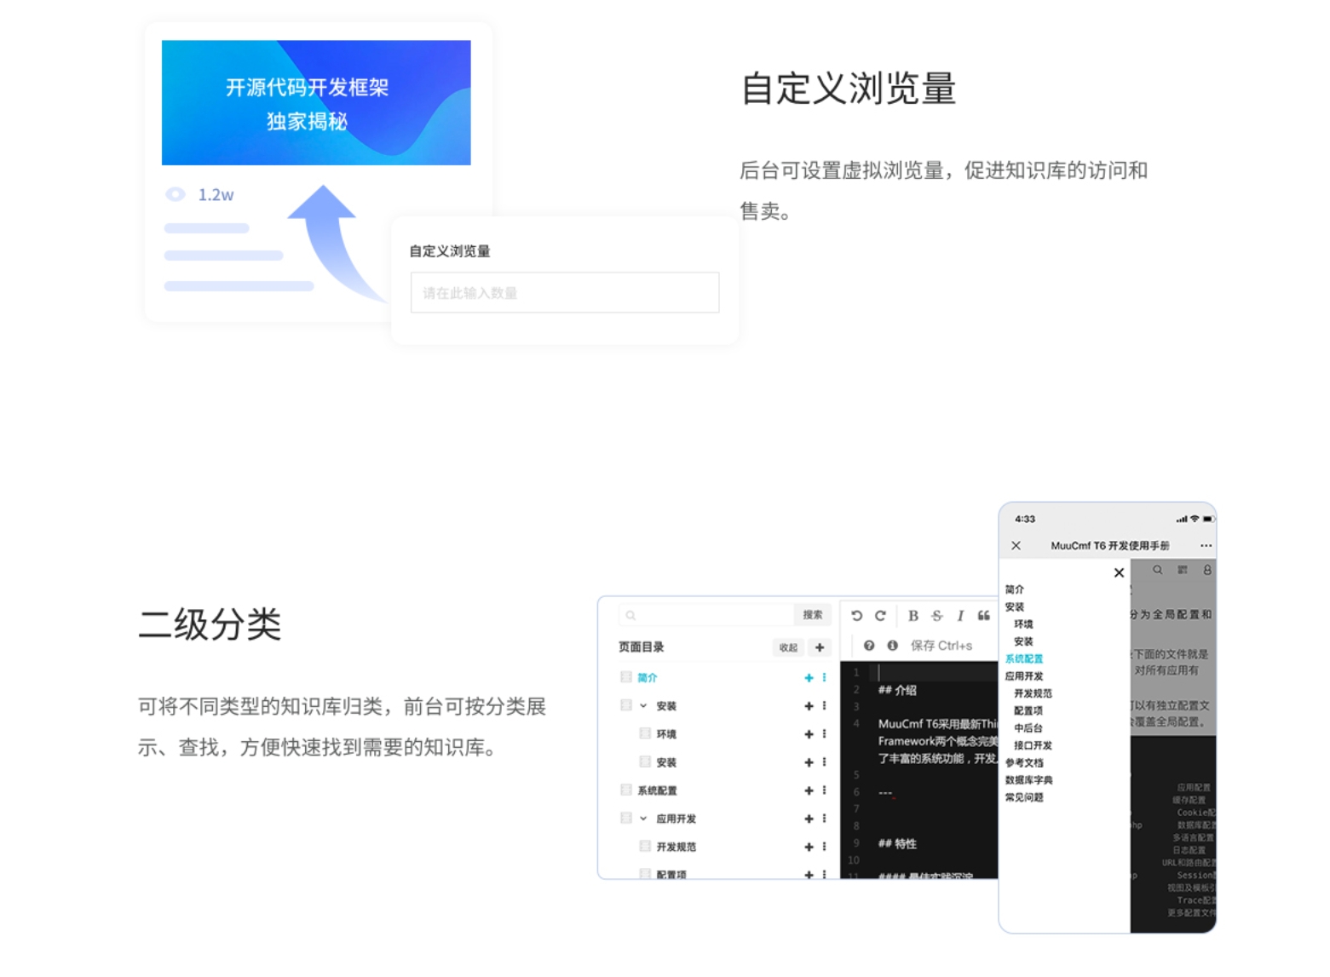Insert a blockquote with the quote icon
1330x977 pixels.
point(983,615)
